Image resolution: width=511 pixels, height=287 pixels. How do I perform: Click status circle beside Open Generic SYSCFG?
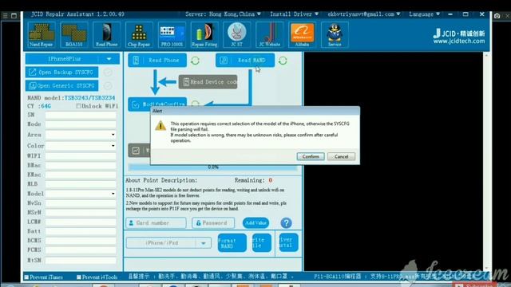click(108, 85)
